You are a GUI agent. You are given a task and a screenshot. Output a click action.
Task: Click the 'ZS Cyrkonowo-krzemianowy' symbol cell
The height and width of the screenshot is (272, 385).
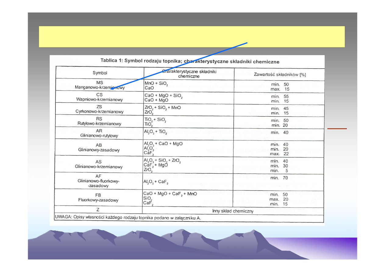pyautogui.click(x=99, y=109)
